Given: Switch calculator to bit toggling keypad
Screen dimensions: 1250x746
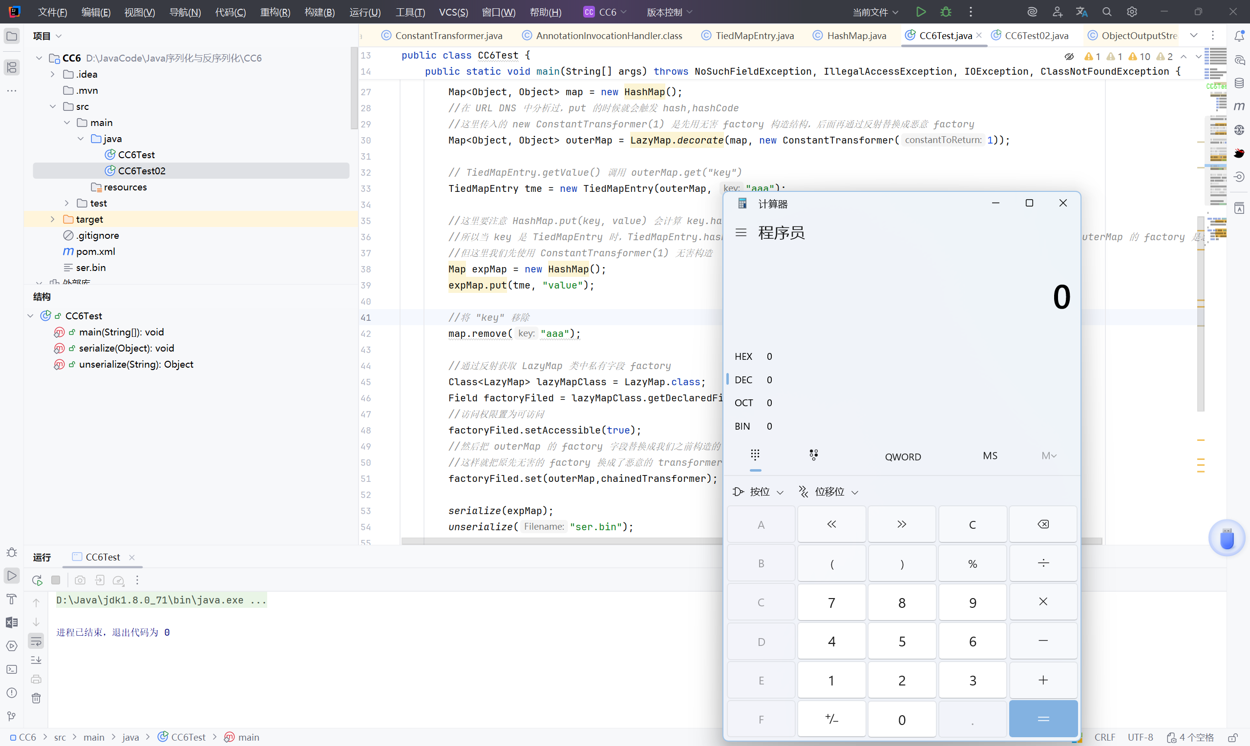Looking at the screenshot, I should tap(814, 455).
